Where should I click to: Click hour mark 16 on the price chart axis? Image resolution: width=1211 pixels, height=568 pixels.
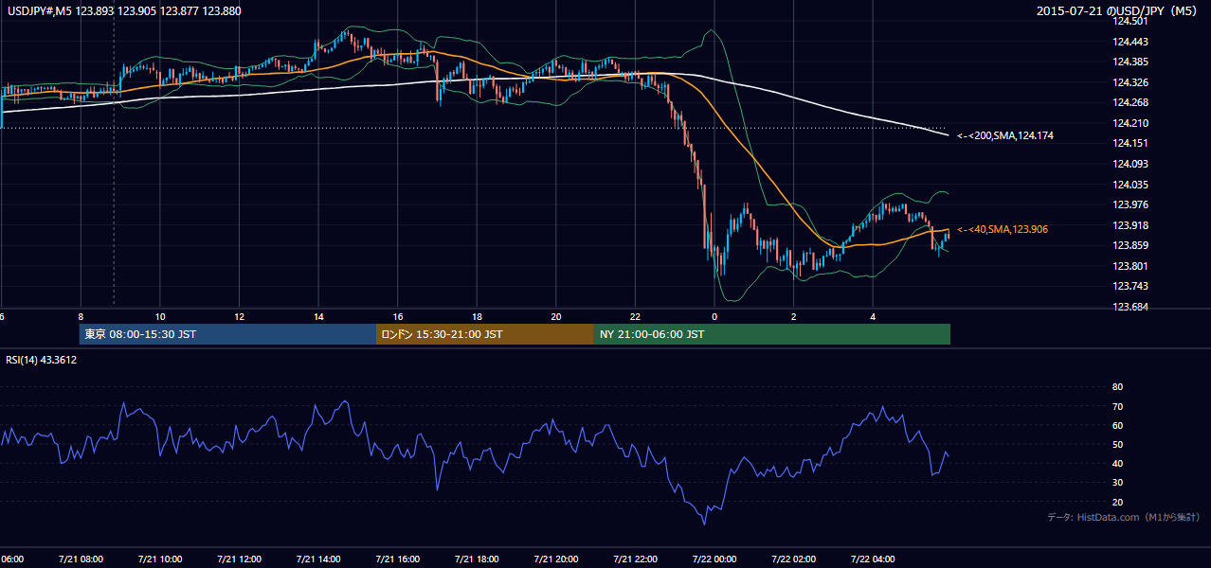398,317
